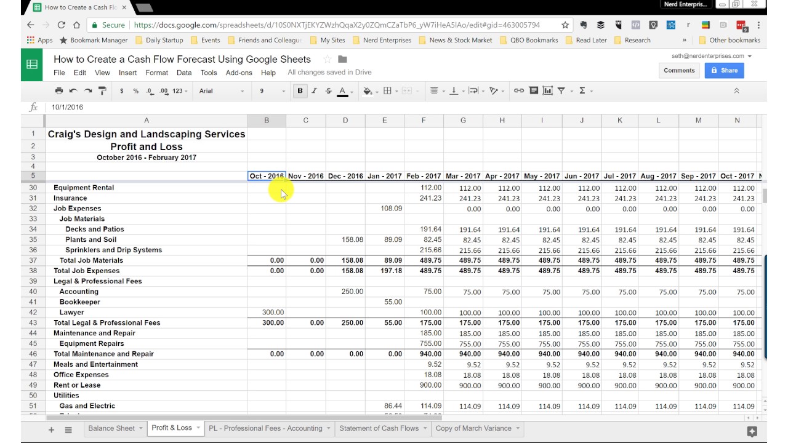Open the Add-ons menu
788x443 pixels.
click(x=239, y=73)
